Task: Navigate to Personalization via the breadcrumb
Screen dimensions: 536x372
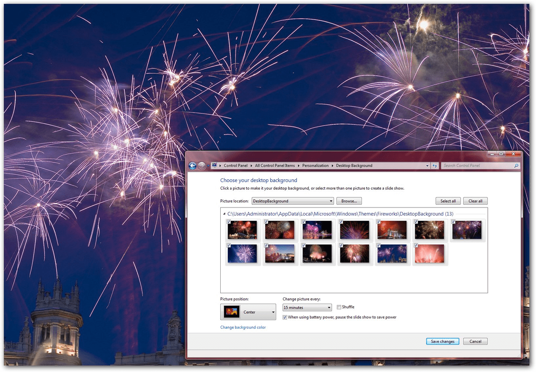Action: (315, 165)
